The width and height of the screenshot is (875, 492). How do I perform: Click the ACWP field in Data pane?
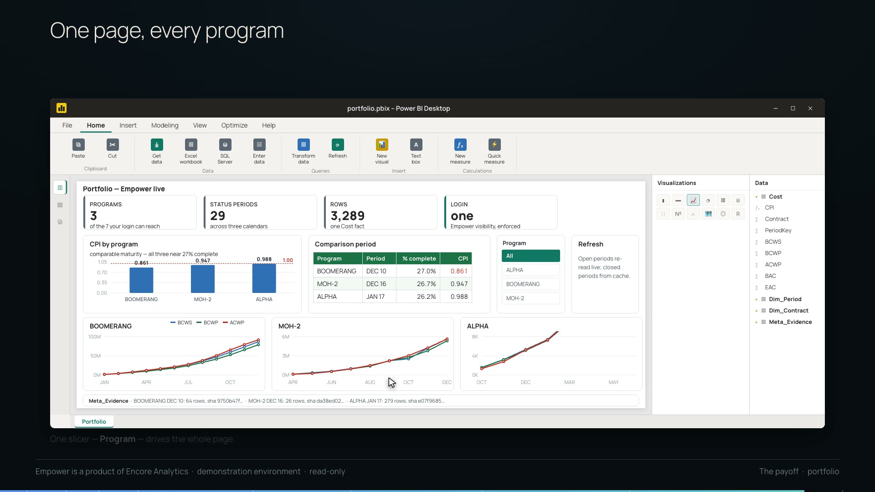pos(773,265)
